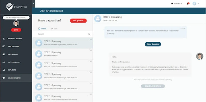This screenshot has width=206, height=102.
Task: Click the TOEFL Vocabulary icon
Action: coord(4,62)
